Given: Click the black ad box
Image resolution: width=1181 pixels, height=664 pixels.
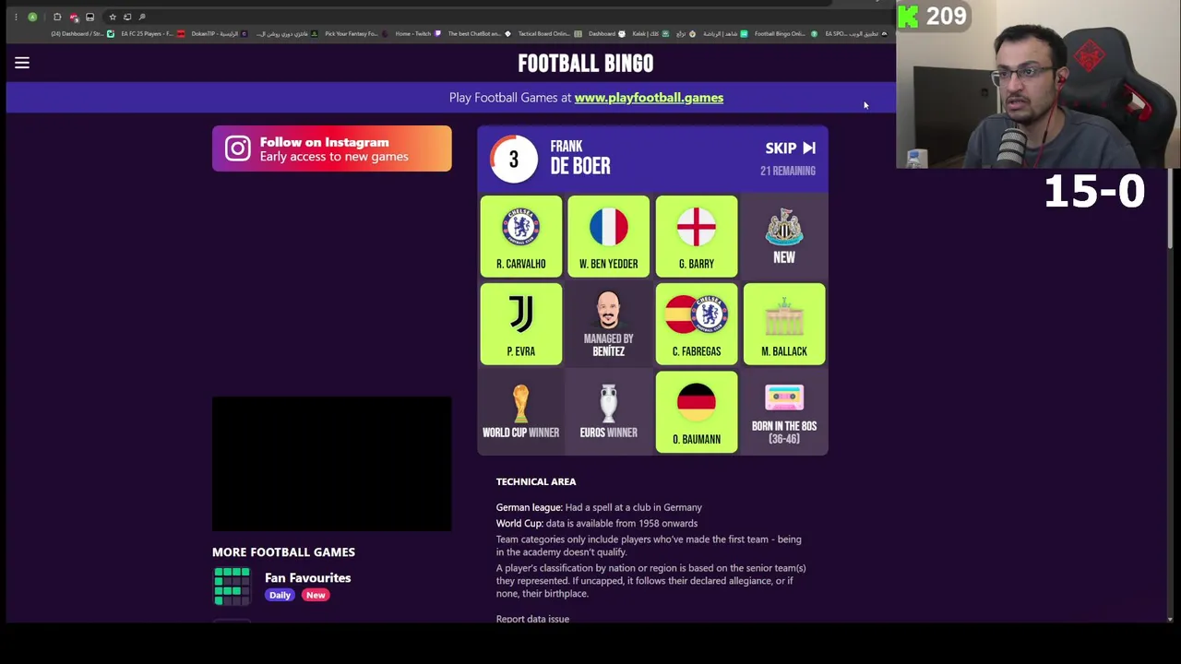Looking at the screenshot, I should point(332,464).
